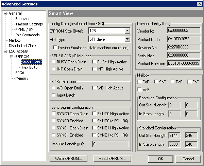Select the Smart View tree item
This screenshot has height=166, width=204.
[x=32, y=62]
